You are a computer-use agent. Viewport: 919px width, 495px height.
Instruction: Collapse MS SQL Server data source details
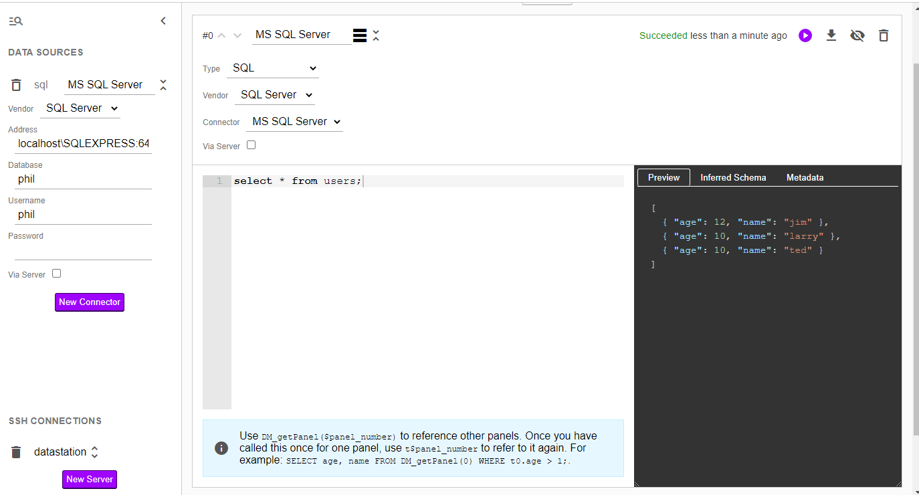click(163, 85)
